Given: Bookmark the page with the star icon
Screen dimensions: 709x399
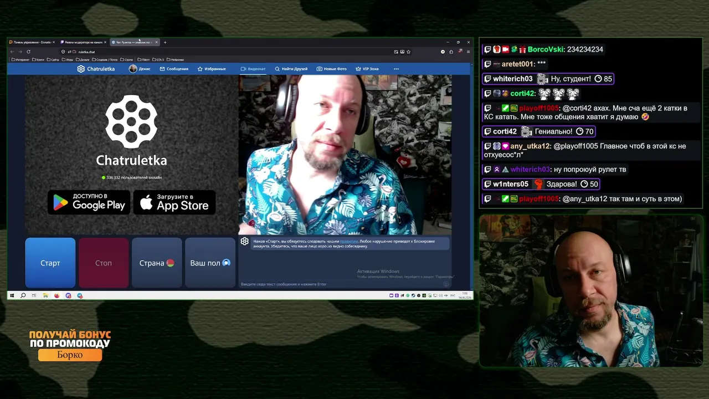Looking at the screenshot, I should point(409,52).
